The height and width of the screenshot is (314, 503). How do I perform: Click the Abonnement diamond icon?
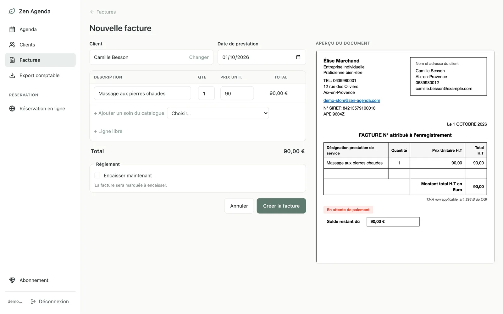12,280
